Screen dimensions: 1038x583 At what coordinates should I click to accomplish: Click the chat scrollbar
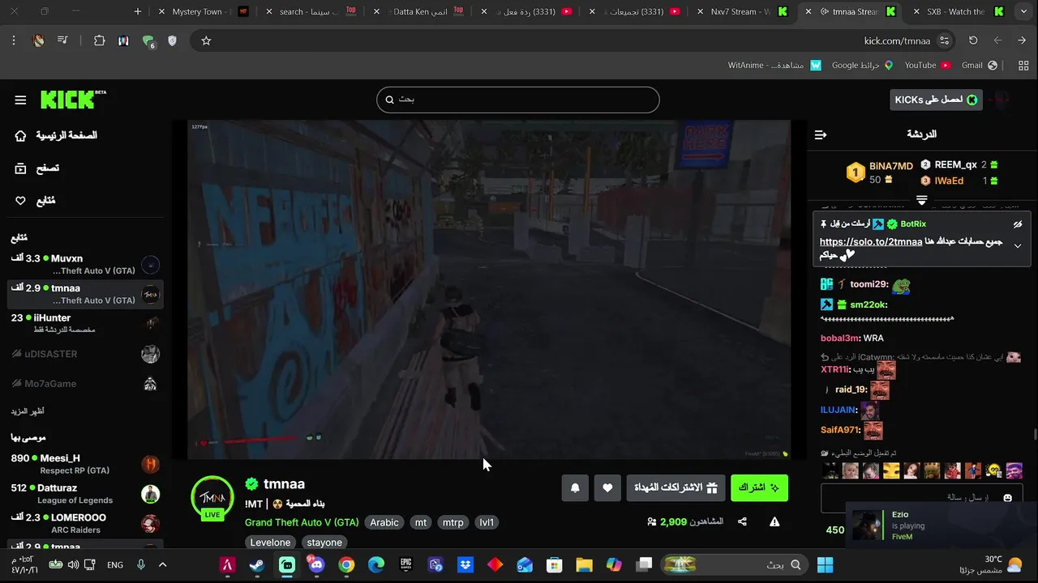(1034, 436)
